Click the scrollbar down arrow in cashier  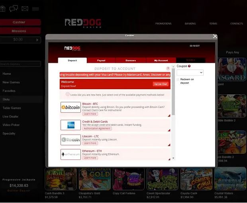[173, 158]
